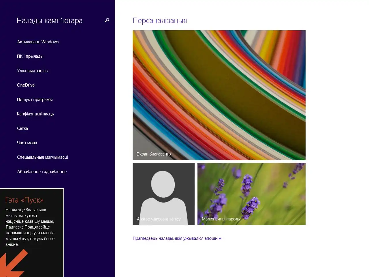Open Канфідэнцыйнасць settings

[35, 114]
